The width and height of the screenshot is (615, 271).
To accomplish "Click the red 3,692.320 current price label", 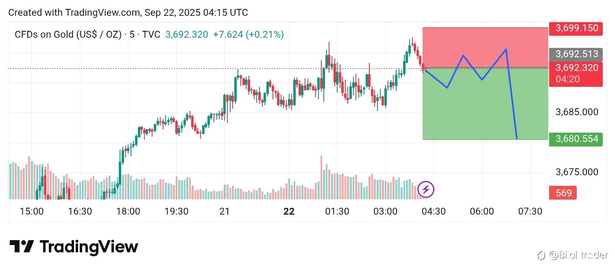I will click(576, 68).
